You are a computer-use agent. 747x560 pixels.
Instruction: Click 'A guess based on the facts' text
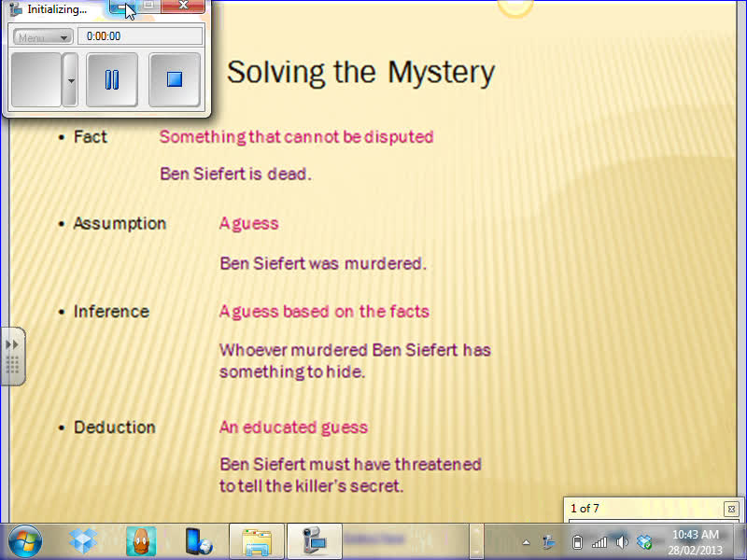(x=324, y=312)
